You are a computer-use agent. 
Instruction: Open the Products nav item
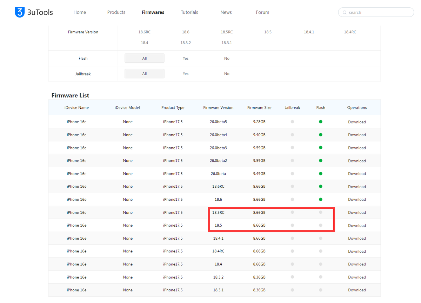(116, 12)
